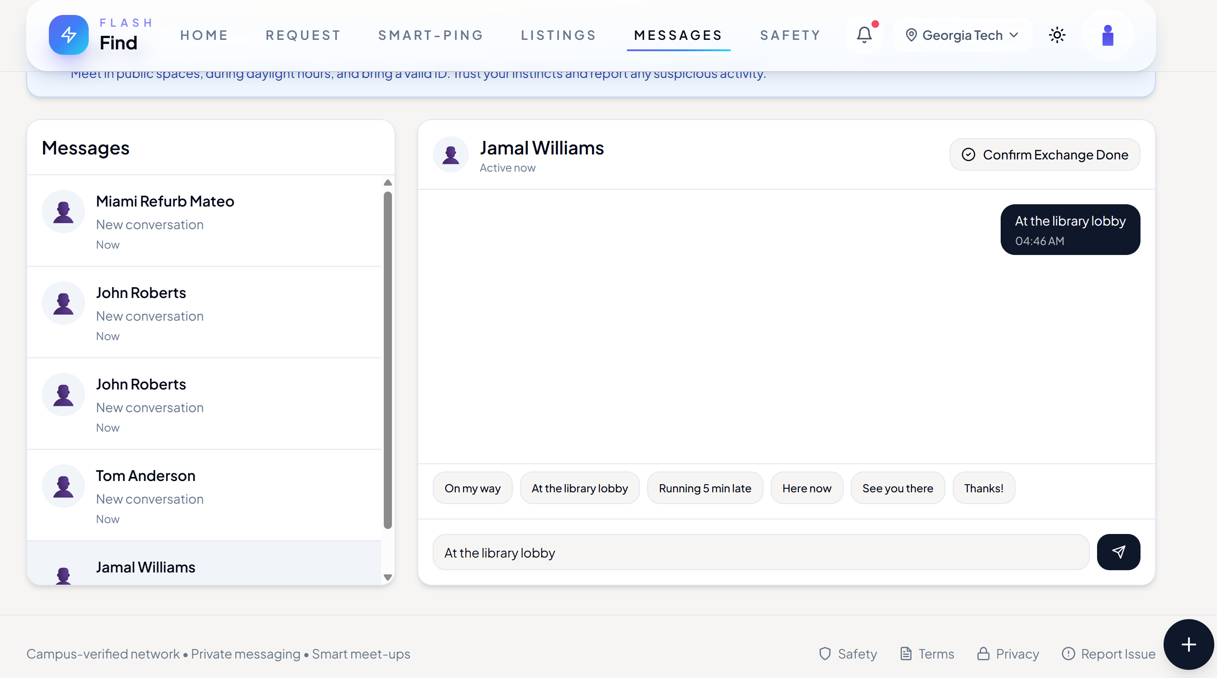Click the message text input field
The image size is (1217, 678).
[761, 552]
